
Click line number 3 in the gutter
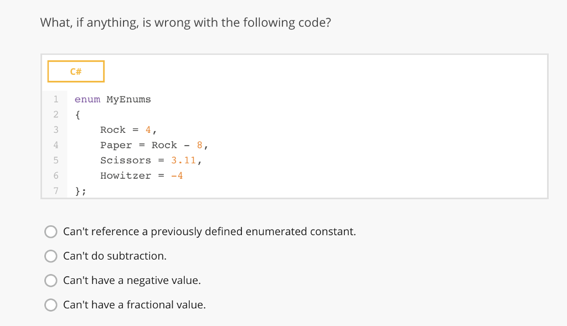(x=55, y=130)
